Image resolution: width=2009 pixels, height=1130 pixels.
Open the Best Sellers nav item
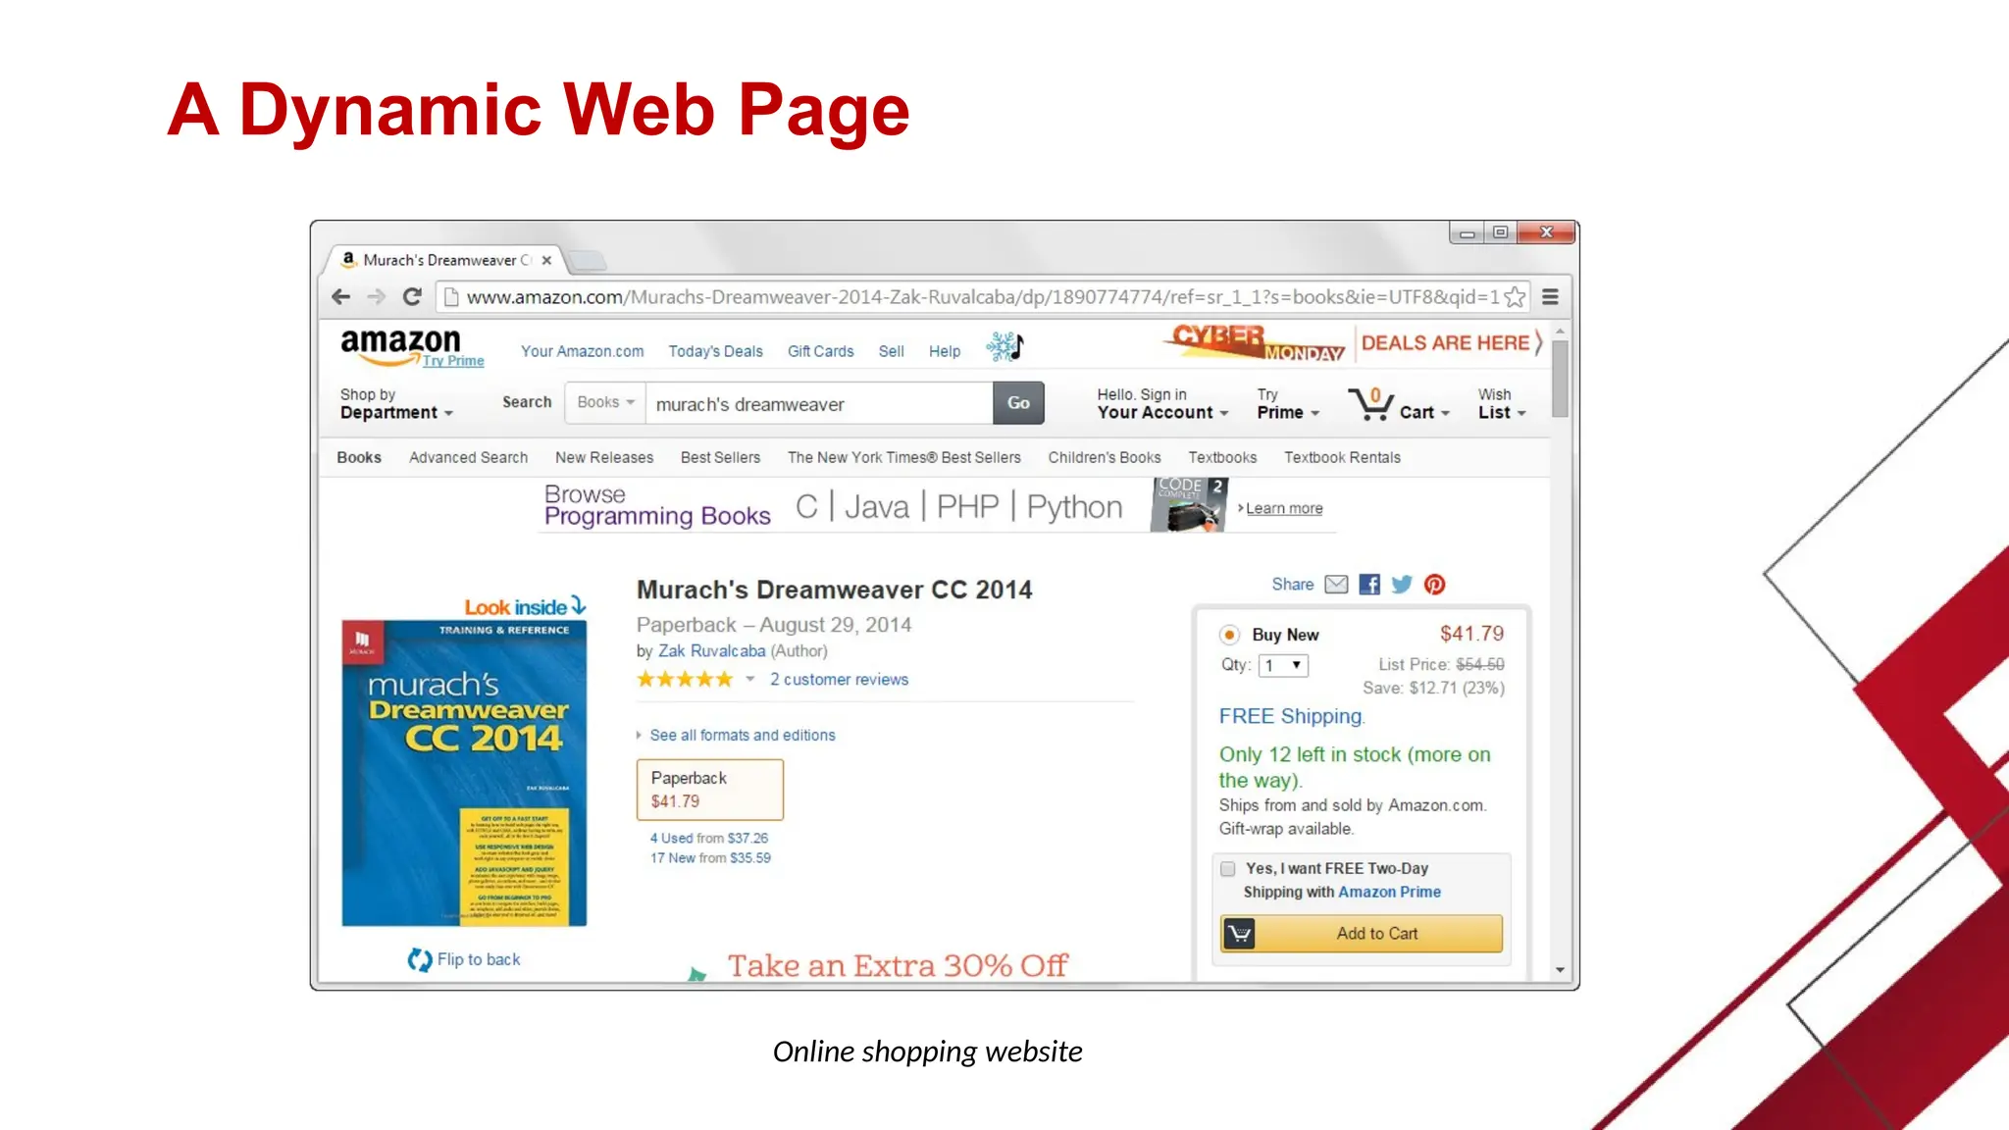pyautogui.click(x=720, y=457)
